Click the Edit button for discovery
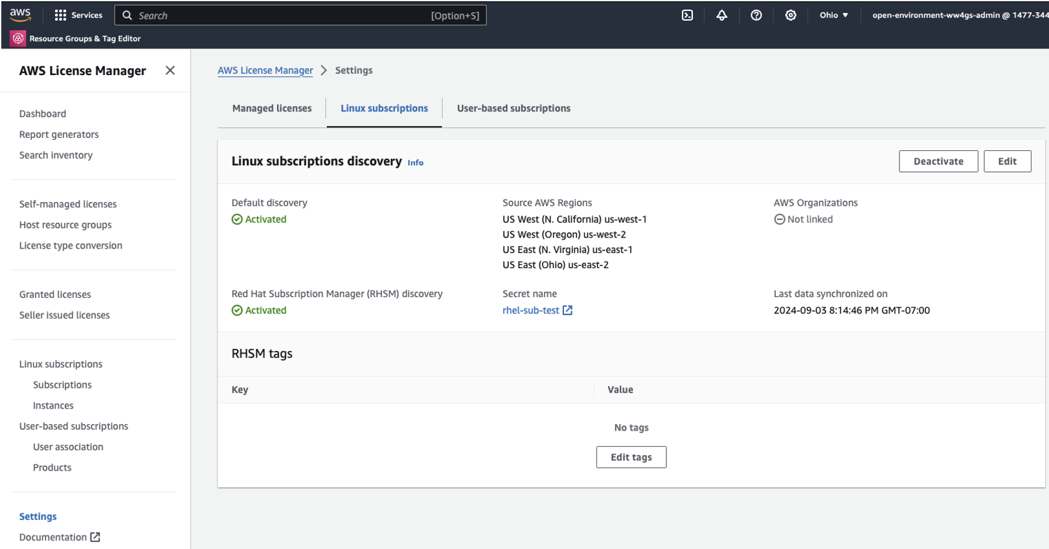The width and height of the screenshot is (1049, 549). click(x=1007, y=161)
